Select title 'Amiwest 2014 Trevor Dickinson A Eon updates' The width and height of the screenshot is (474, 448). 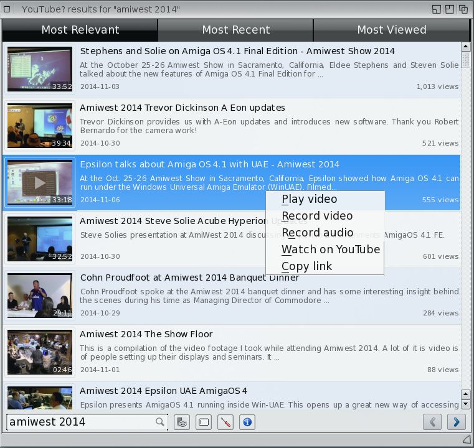click(x=182, y=108)
